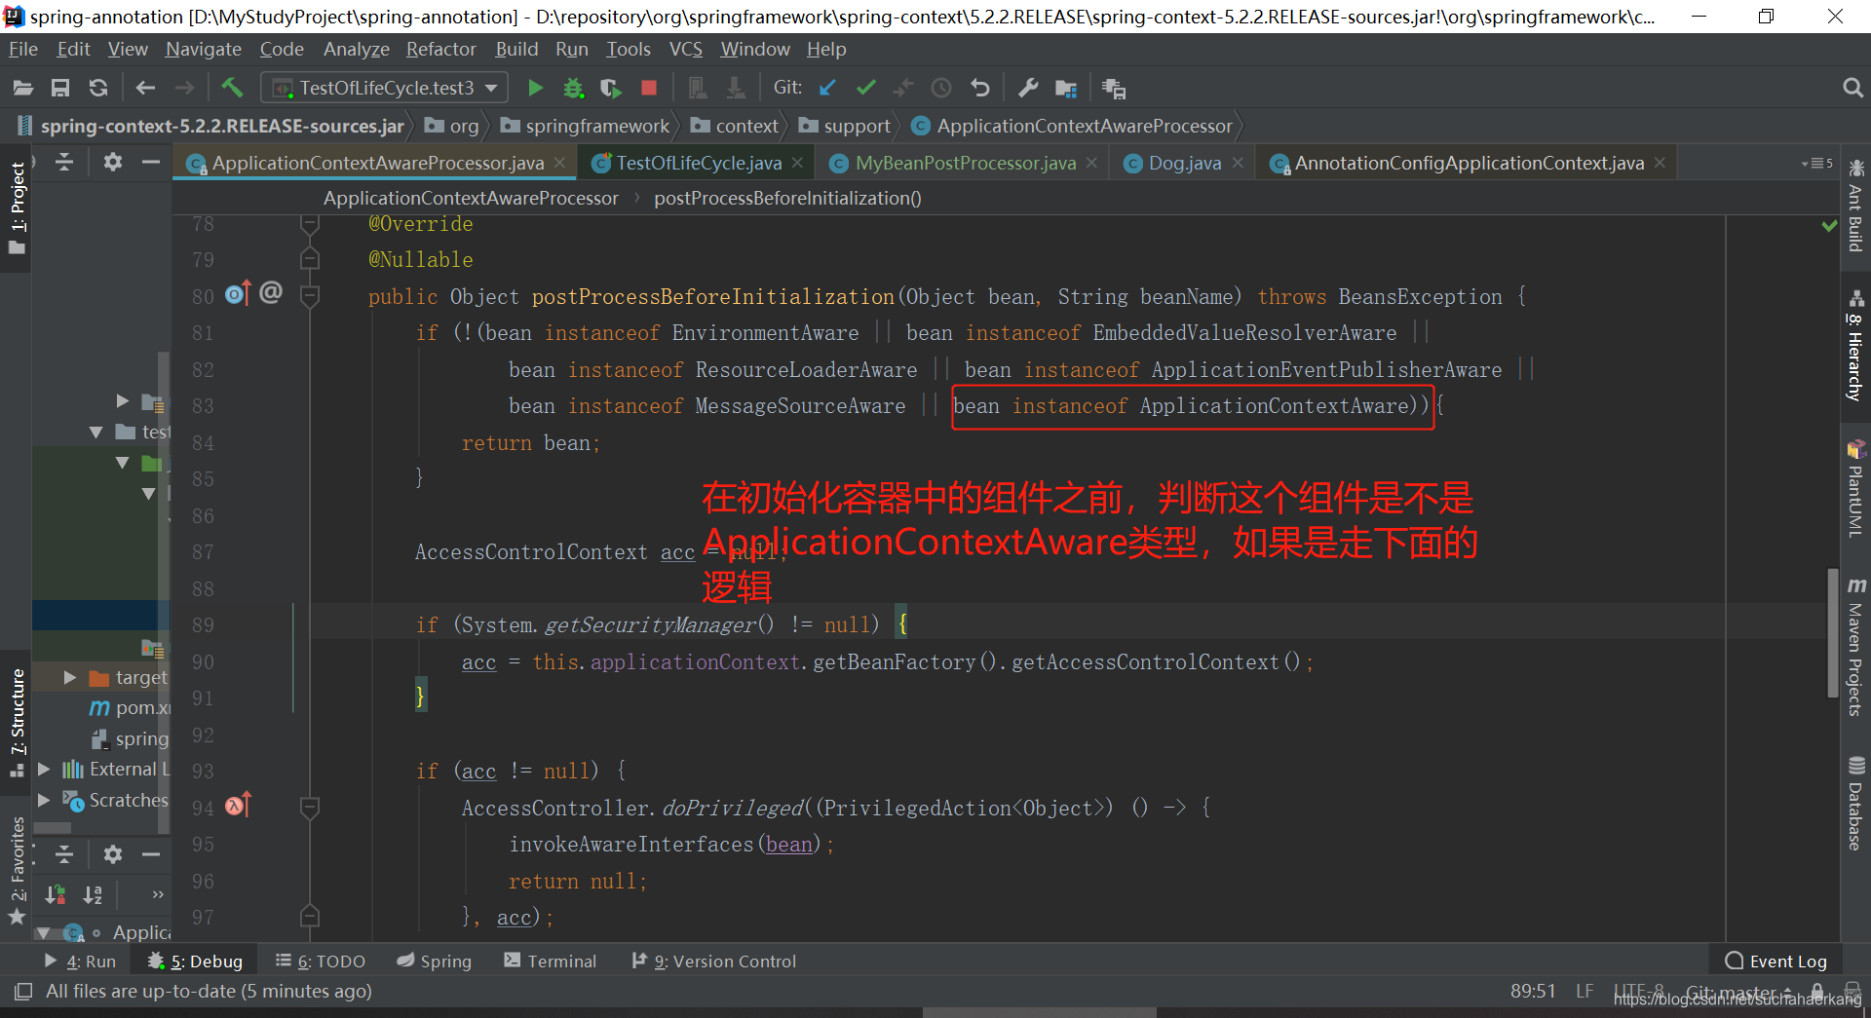Open the TODO tool window

pyautogui.click(x=321, y=961)
